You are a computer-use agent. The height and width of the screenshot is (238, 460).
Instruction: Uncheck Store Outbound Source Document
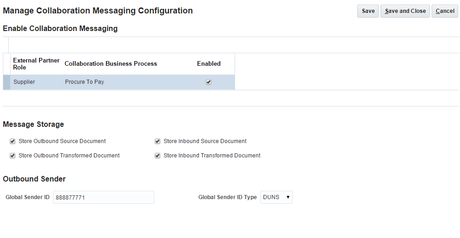click(13, 141)
